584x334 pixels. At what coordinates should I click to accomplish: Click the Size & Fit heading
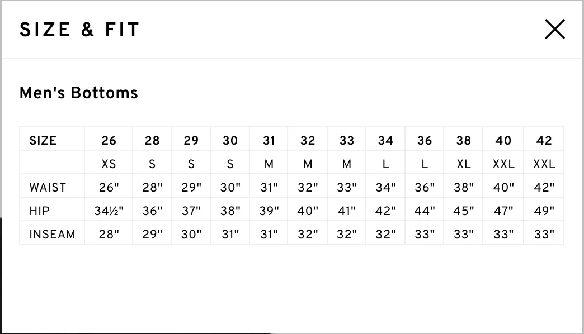pos(79,30)
